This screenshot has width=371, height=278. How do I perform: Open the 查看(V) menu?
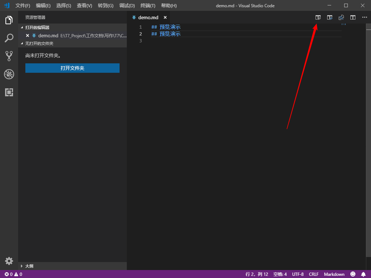tap(84, 6)
